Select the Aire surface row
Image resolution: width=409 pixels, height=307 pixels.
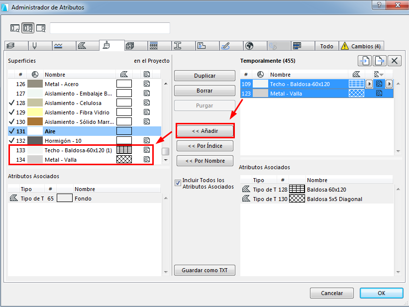point(85,131)
